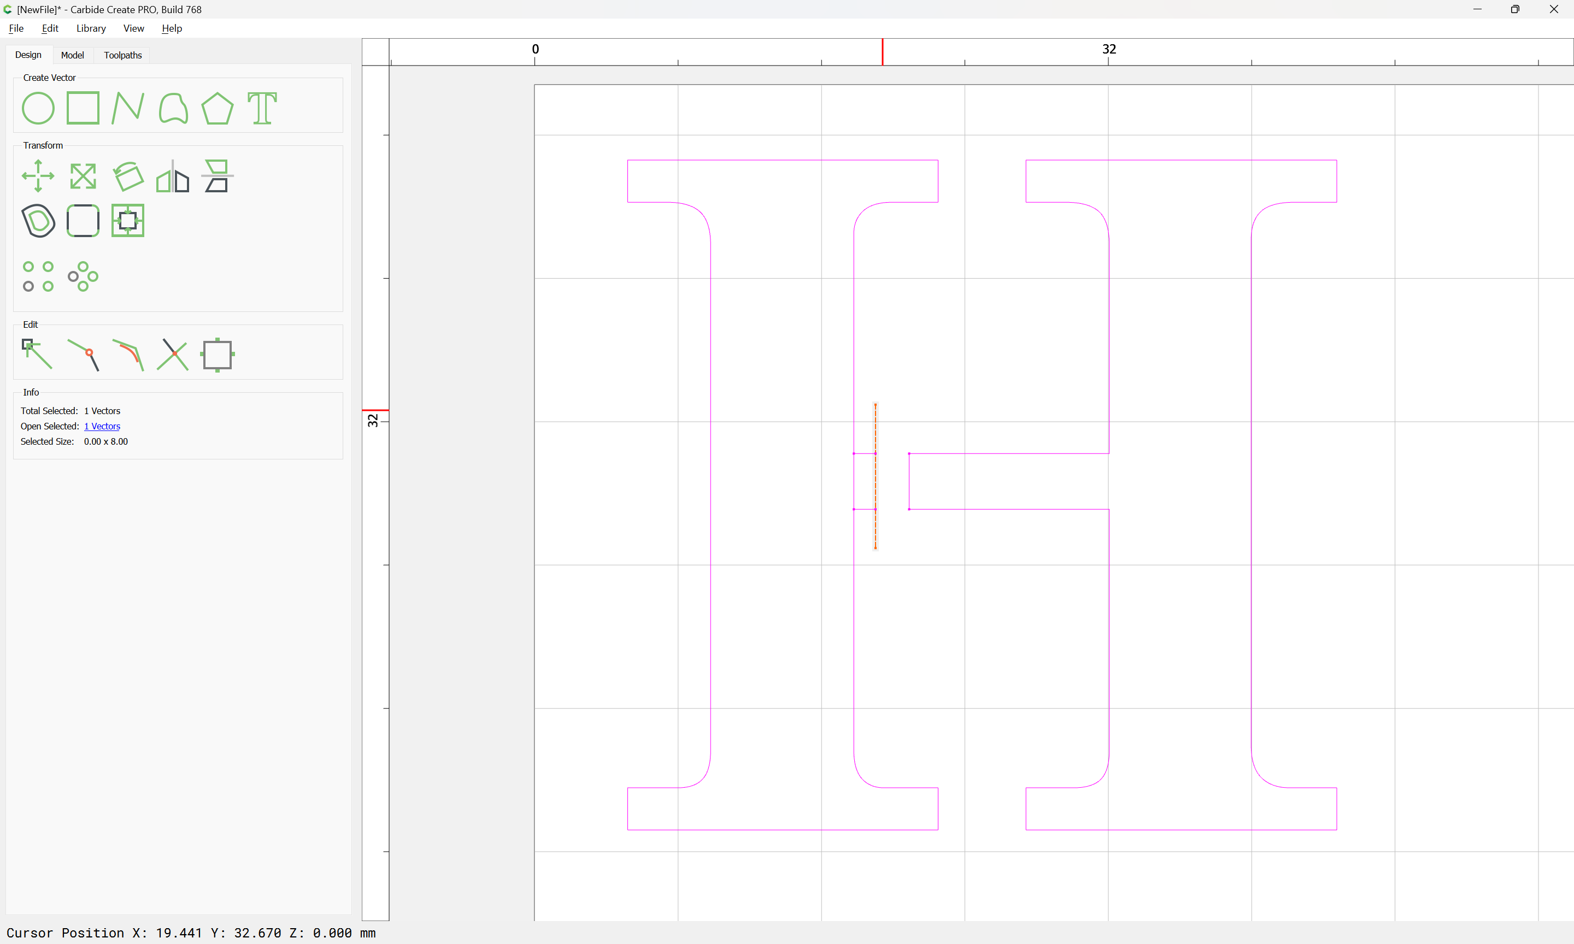Select the Circle vector tool
1574x944 pixels.
tap(38, 108)
